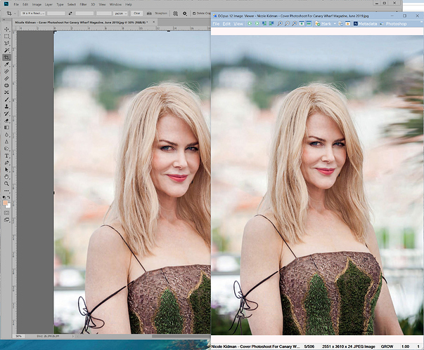Open the Edit Toolbar three-dots button
Image resolution: width=424 pixels, height=350 pixels.
[x=6, y=191]
